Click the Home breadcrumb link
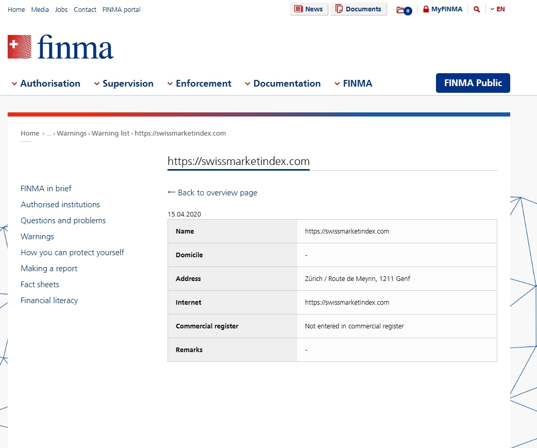 (x=30, y=134)
